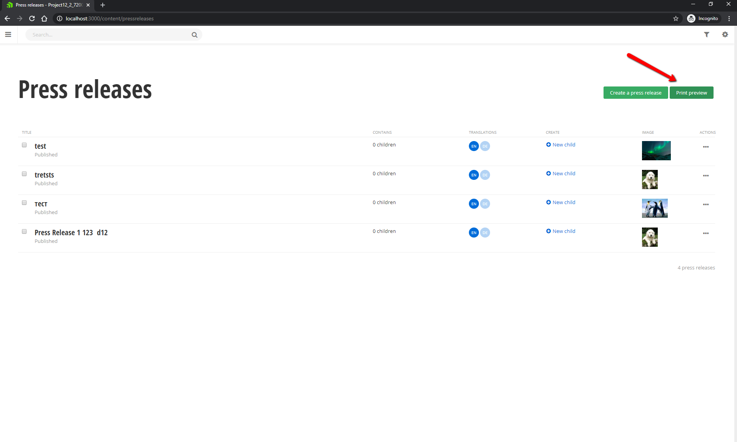Open actions menu for тест row

(x=706, y=204)
